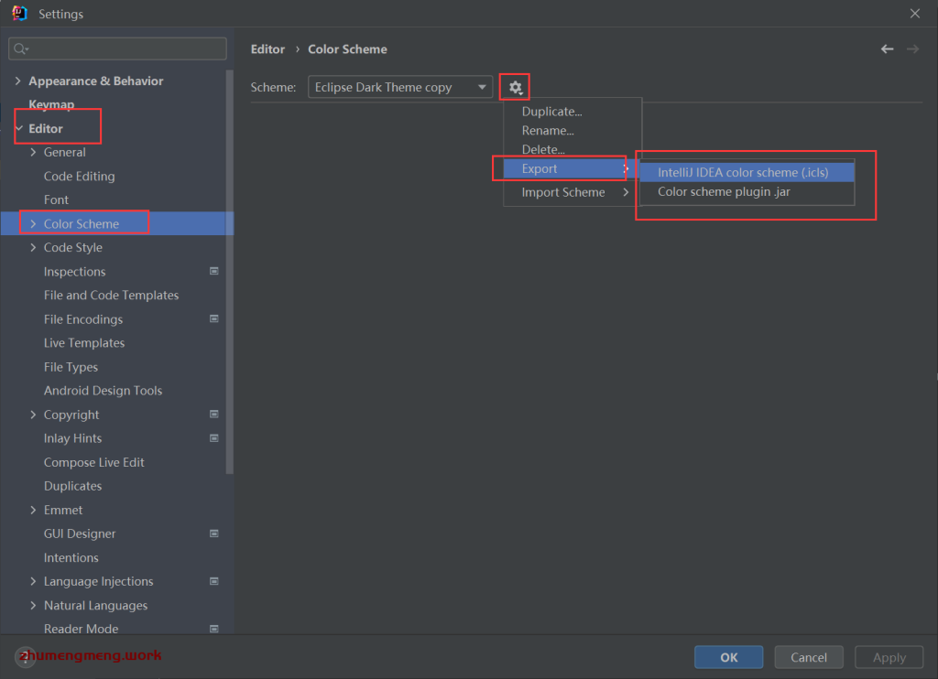Click the back navigation arrow

coord(887,49)
